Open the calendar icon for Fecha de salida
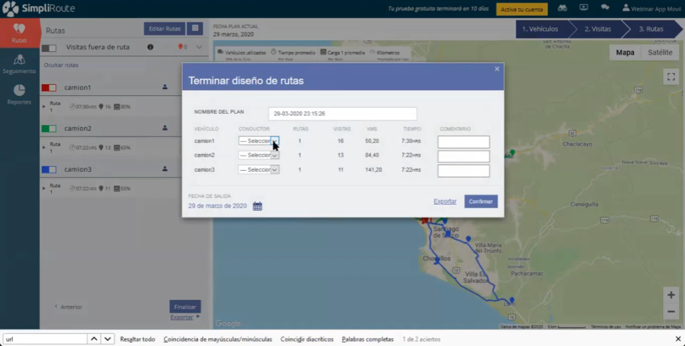This screenshot has height=346, width=685. [258, 206]
